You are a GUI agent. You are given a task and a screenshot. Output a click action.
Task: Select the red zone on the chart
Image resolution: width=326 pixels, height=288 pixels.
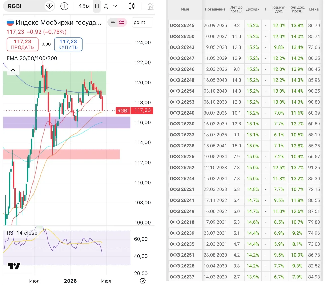tap(61, 154)
